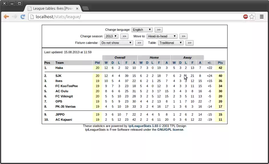269x164 pixels.
Task: Open the GNU/GPL license link
Action: coord(170,130)
